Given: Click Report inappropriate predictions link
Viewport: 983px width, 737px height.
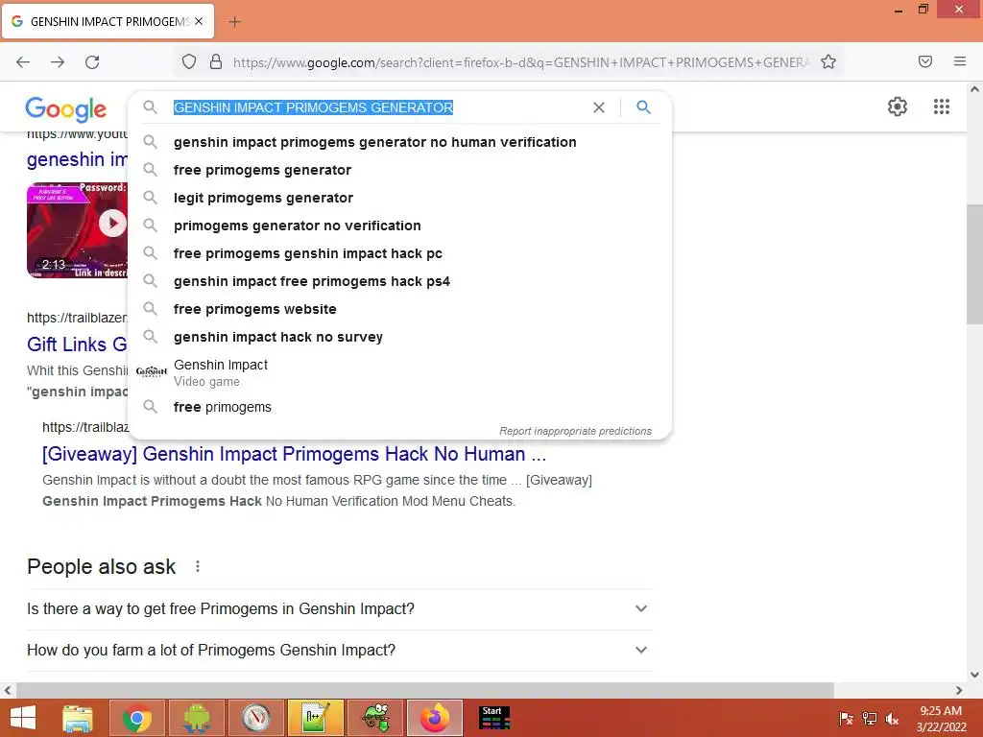Looking at the screenshot, I should point(575,431).
